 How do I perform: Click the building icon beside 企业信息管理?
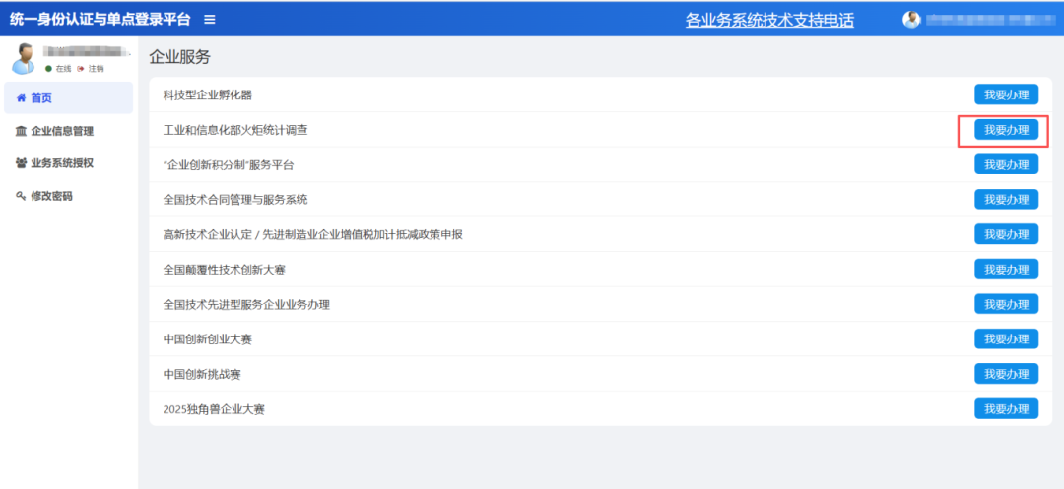[x=21, y=131]
